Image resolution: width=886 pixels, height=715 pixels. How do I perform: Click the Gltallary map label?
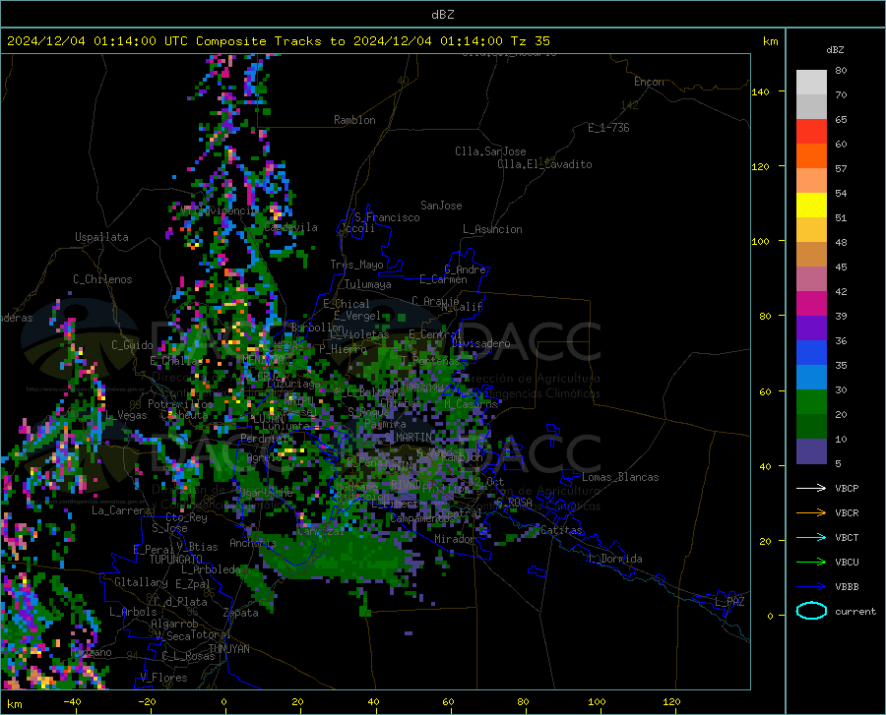tap(141, 582)
